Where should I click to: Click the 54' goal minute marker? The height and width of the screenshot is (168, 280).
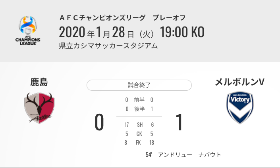(x=149, y=155)
